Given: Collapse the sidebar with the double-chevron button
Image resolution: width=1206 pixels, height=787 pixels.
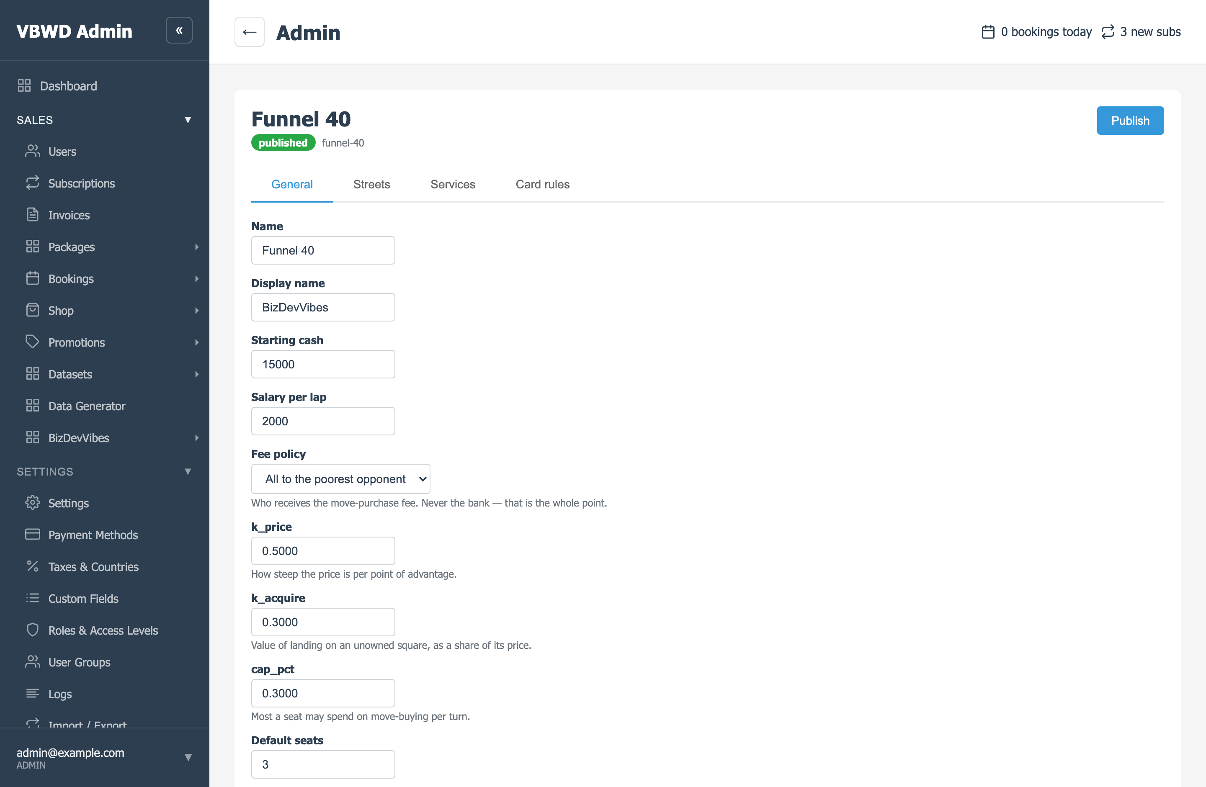Looking at the screenshot, I should (179, 31).
